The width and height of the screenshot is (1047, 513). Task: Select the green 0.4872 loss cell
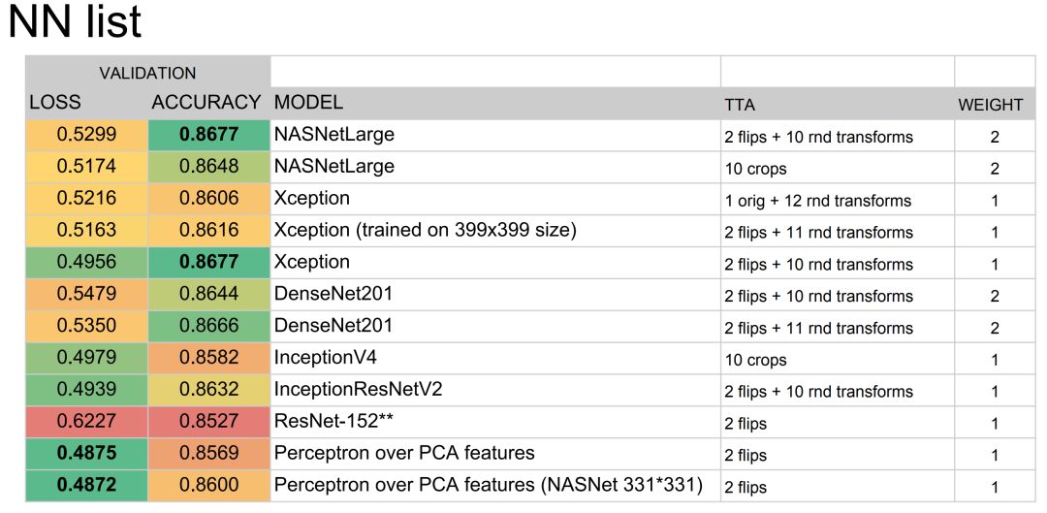pos(86,487)
